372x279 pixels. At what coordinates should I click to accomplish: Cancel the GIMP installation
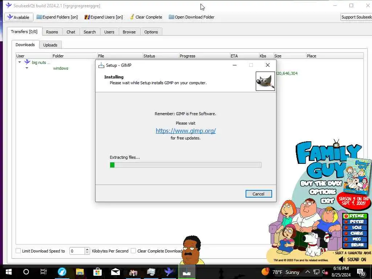(x=259, y=194)
